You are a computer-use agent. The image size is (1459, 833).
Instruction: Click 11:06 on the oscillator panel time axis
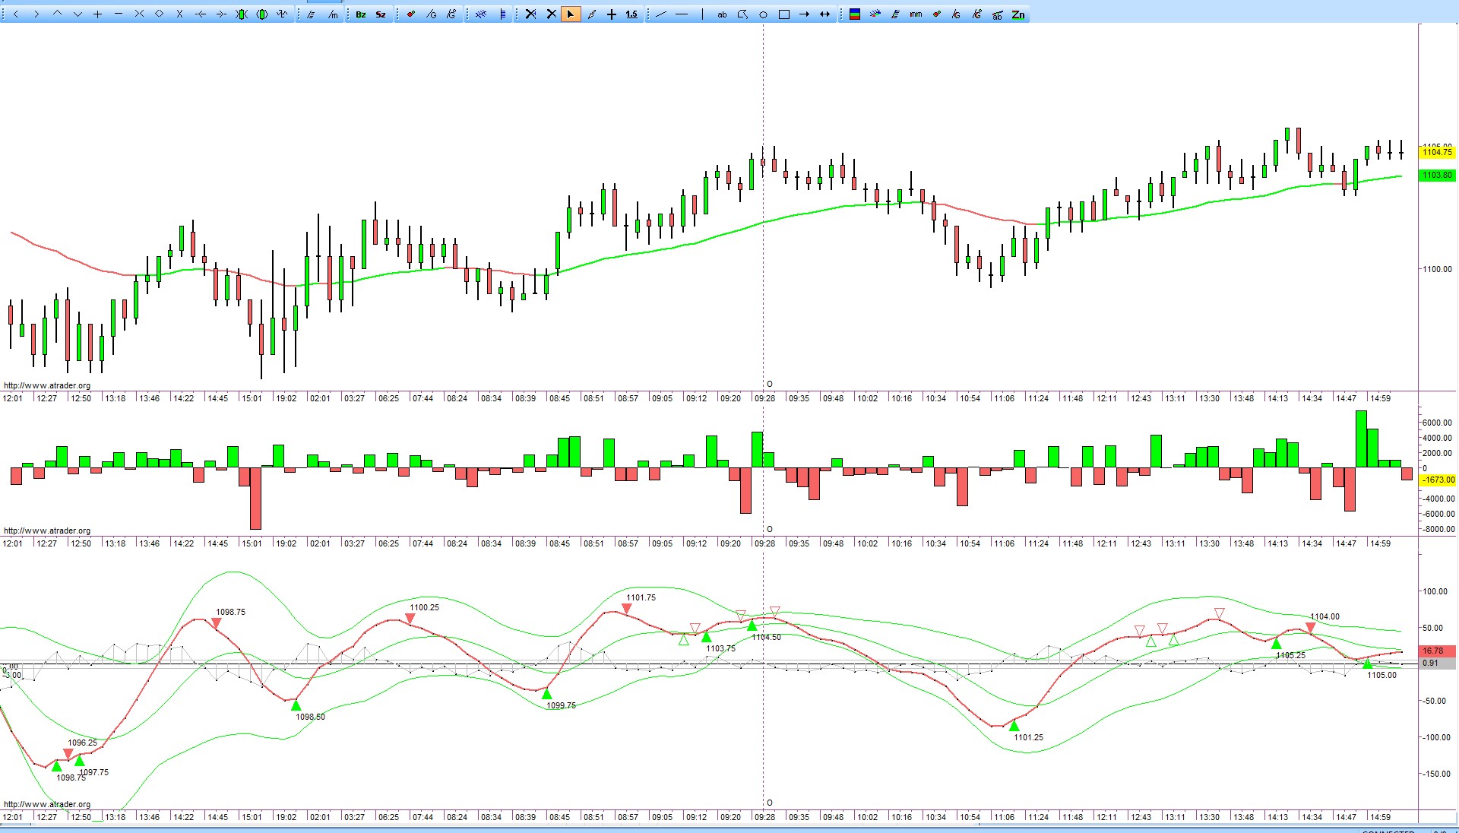tap(1004, 817)
